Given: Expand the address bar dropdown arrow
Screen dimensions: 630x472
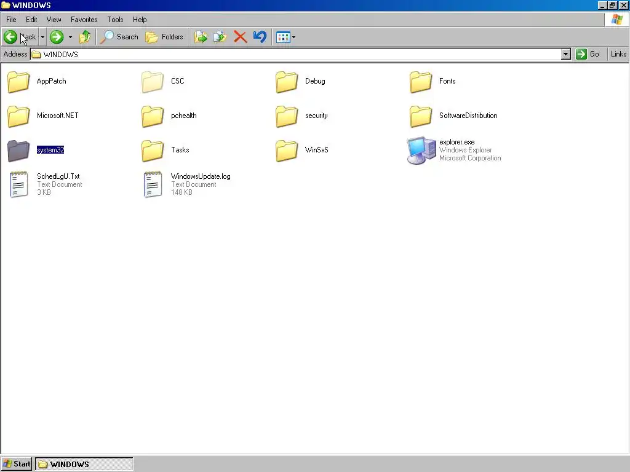Looking at the screenshot, I should [566, 54].
